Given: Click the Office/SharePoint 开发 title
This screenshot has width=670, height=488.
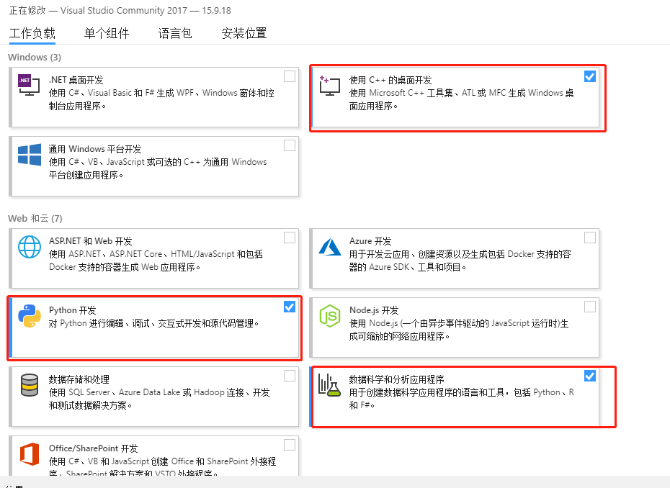Looking at the screenshot, I should [94, 448].
